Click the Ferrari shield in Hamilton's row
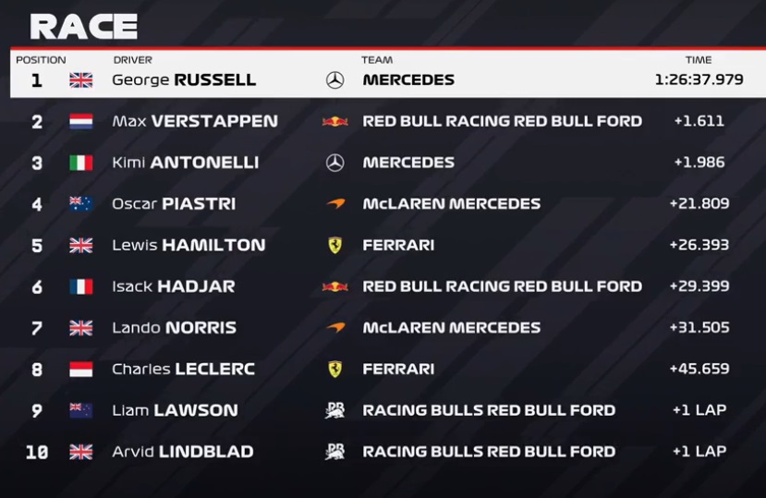The image size is (766, 498). [x=335, y=245]
